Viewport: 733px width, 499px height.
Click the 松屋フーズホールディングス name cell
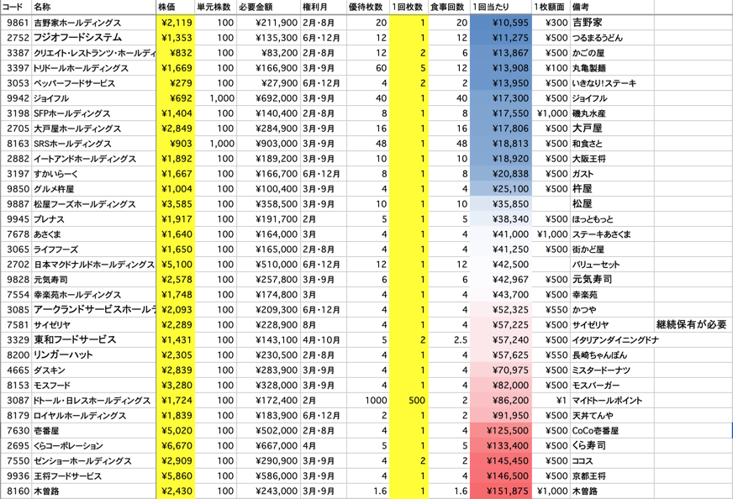(93, 204)
